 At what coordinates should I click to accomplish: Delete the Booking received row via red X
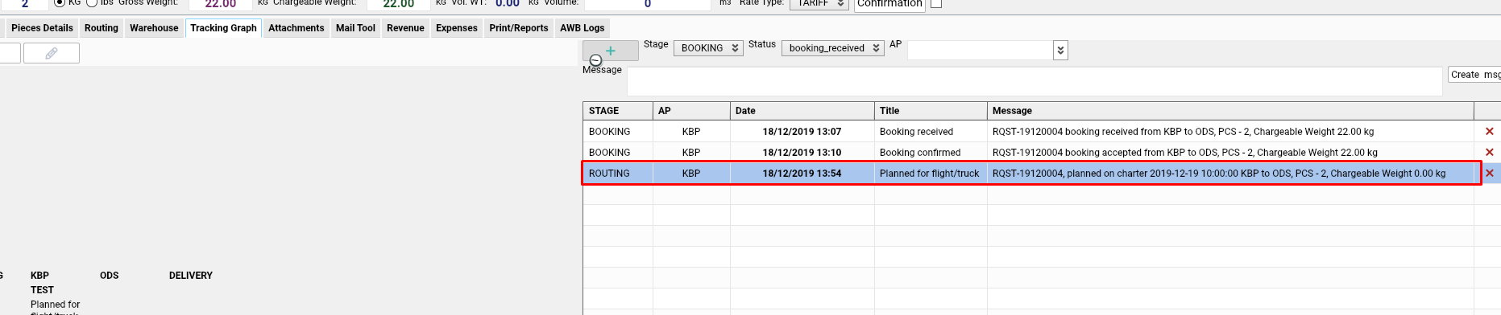1489,132
